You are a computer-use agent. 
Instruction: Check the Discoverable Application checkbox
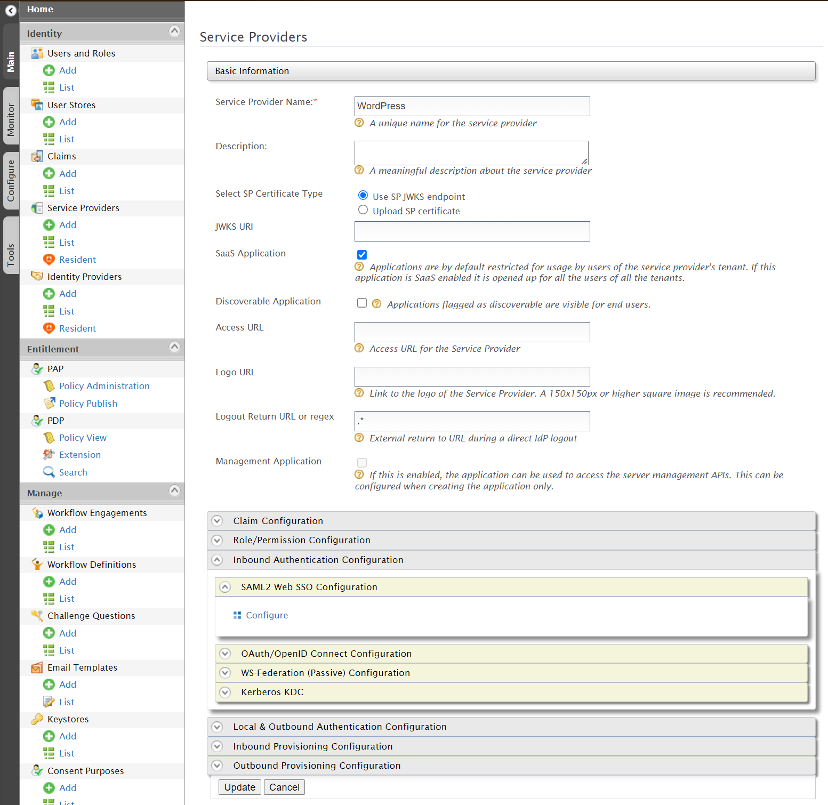point(362,303)
